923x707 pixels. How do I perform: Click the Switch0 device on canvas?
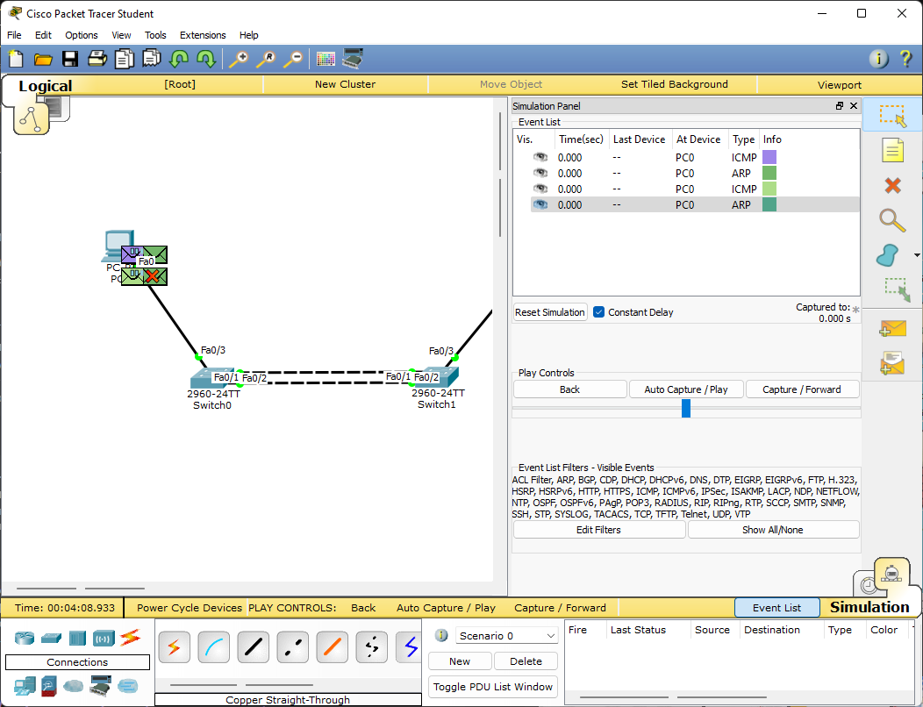coord(212,377)
